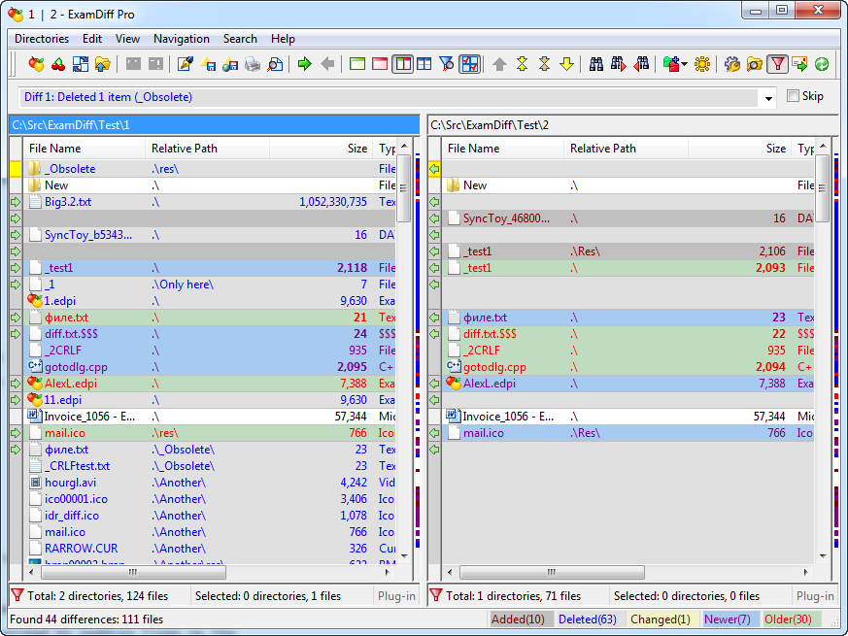Screen dimensions: 848x636
Task: Go to next difference yellow down arrow
Action: (566, 64)
